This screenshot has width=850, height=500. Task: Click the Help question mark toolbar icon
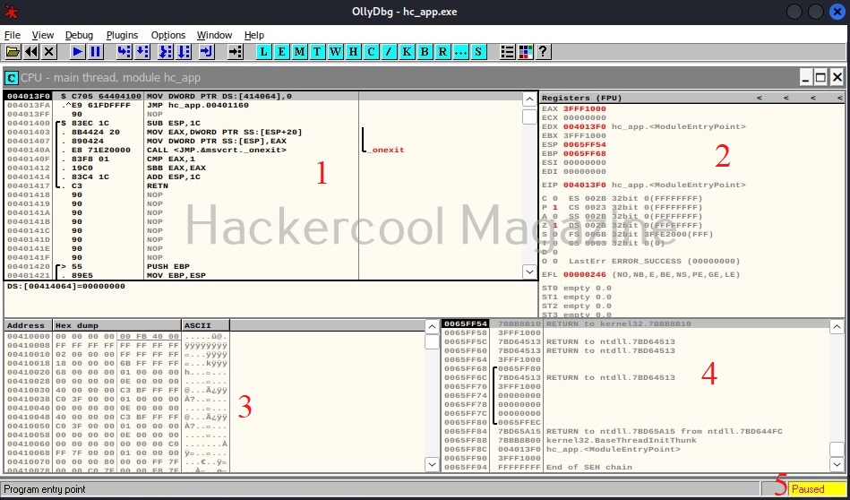(543, 52)
